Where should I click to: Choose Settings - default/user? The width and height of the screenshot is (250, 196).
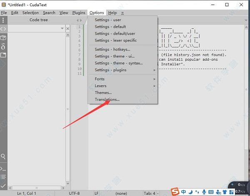pyautogui.click(x=123, y=33)
